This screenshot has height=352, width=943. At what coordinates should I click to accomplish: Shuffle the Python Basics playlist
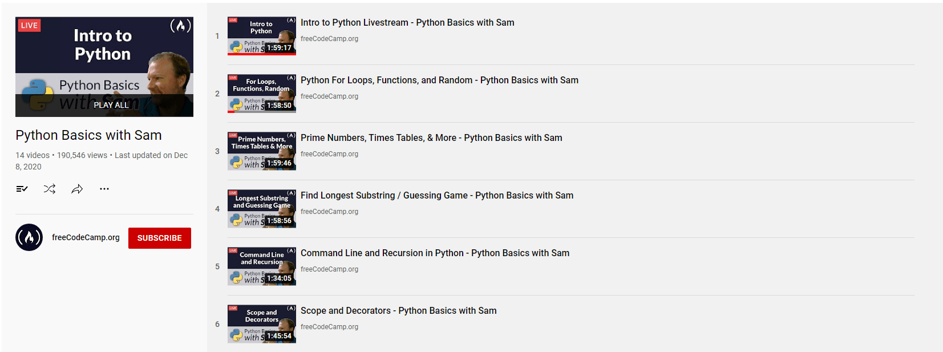(x=50, y=189)
